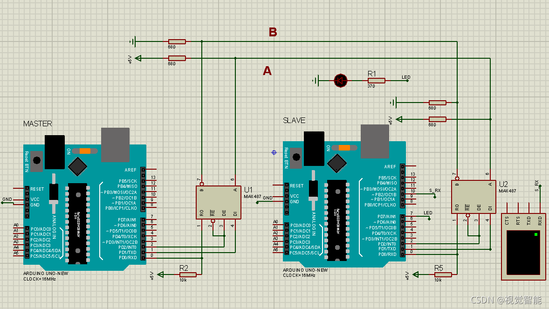Select the +5V terminal on bus A line
549x309 pixels.
138,58
